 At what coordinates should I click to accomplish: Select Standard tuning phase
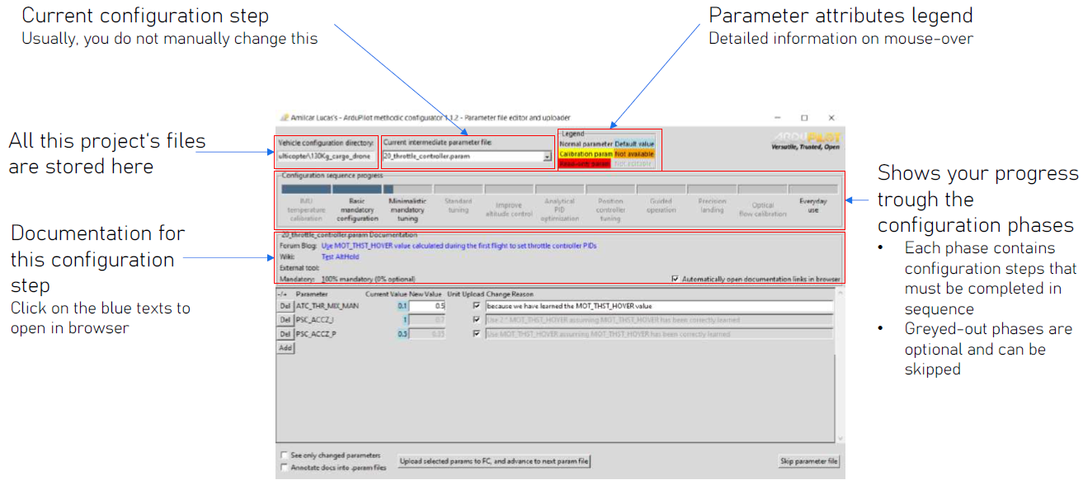459,205
